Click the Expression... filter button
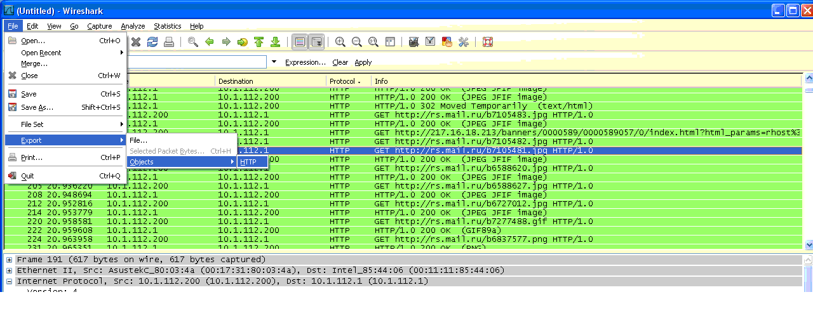Viewport: 813px width, 325px height. pos(305,62)
